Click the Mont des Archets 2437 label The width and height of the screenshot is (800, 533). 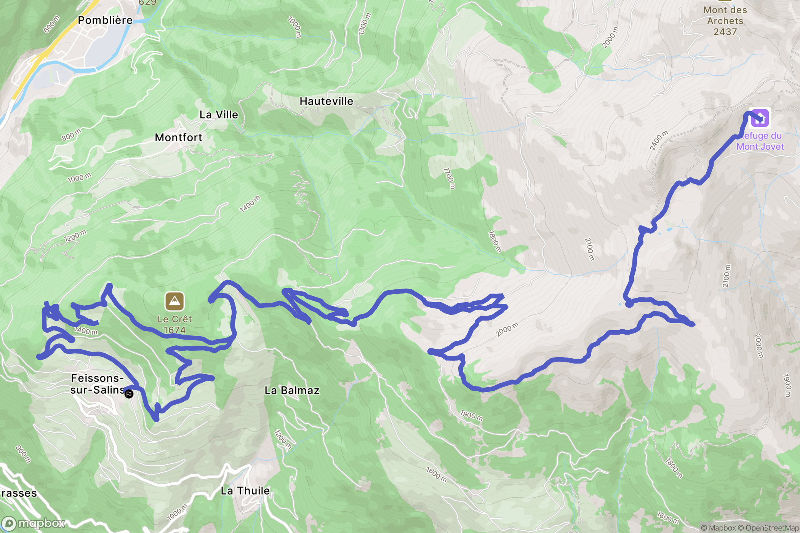coord(725,21)
